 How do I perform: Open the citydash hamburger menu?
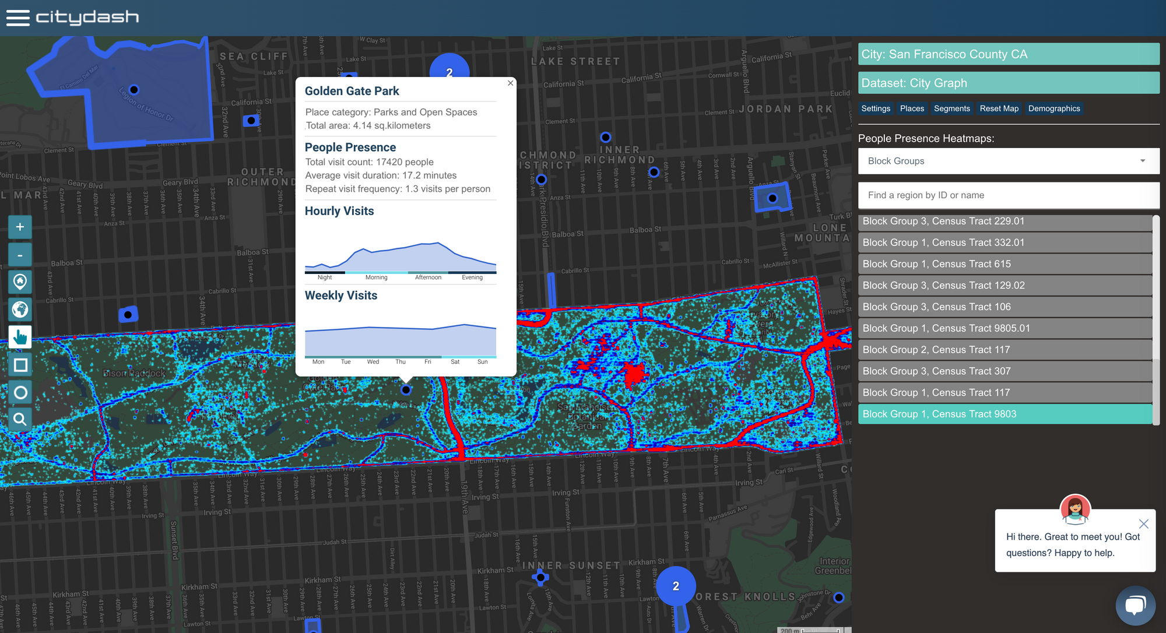17,17
